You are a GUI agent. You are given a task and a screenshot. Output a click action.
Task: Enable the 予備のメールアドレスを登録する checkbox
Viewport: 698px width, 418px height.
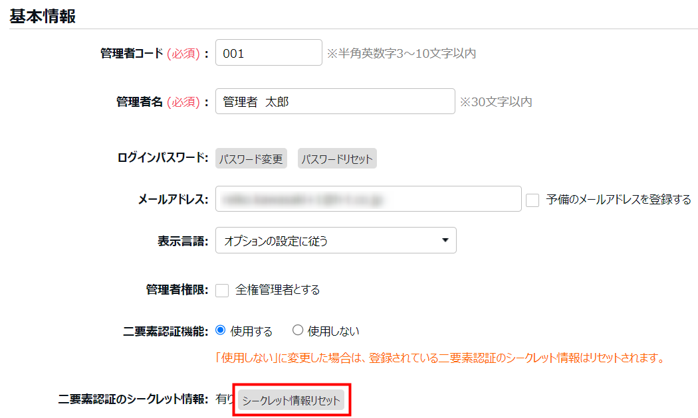532,200
